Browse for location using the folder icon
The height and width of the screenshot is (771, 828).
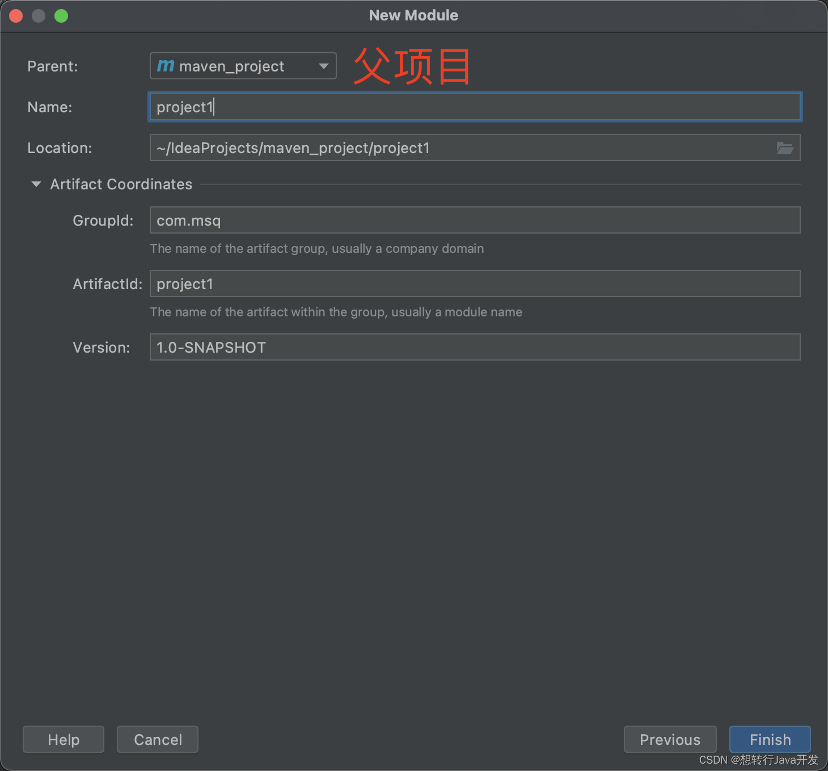(785, 148)
